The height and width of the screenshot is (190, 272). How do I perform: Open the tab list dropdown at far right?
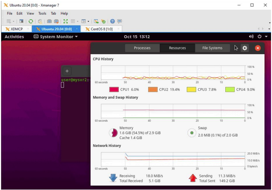tap(269, 29)
